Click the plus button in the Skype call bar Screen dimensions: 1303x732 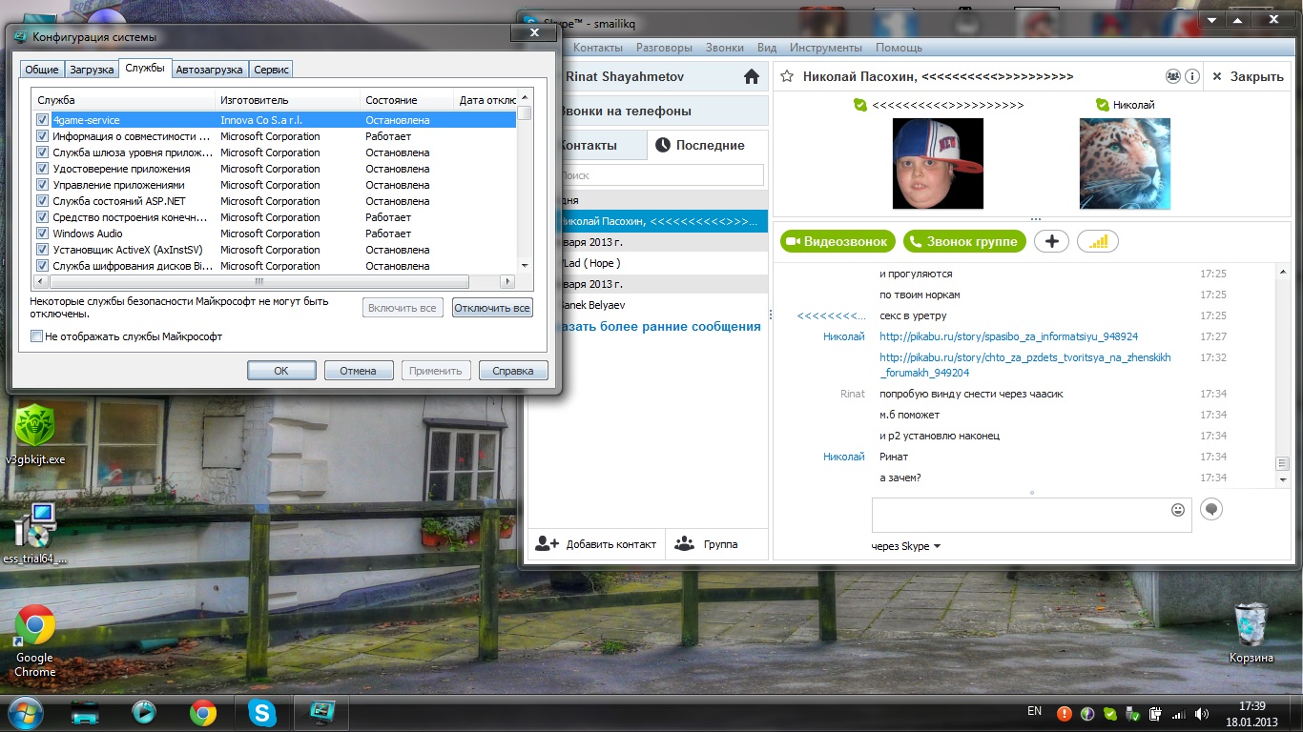(1051, 241)
